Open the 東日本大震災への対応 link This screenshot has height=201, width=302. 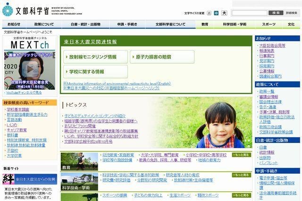pyautogui.click(x=111, y=88)
